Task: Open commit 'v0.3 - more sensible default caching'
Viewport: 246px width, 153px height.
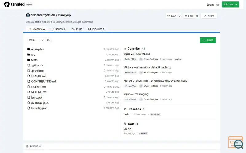Action: pyautogui.click(x=147, y=67)
